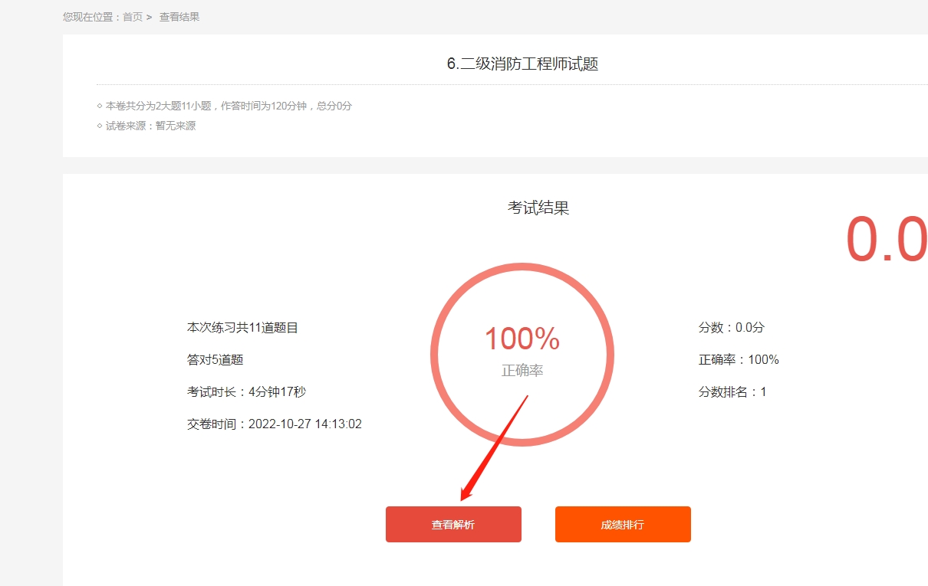This screenshot has height=586, width=928.
Task: Click the 您现在位置 breadcrumb label
Action: click(89, 17)
